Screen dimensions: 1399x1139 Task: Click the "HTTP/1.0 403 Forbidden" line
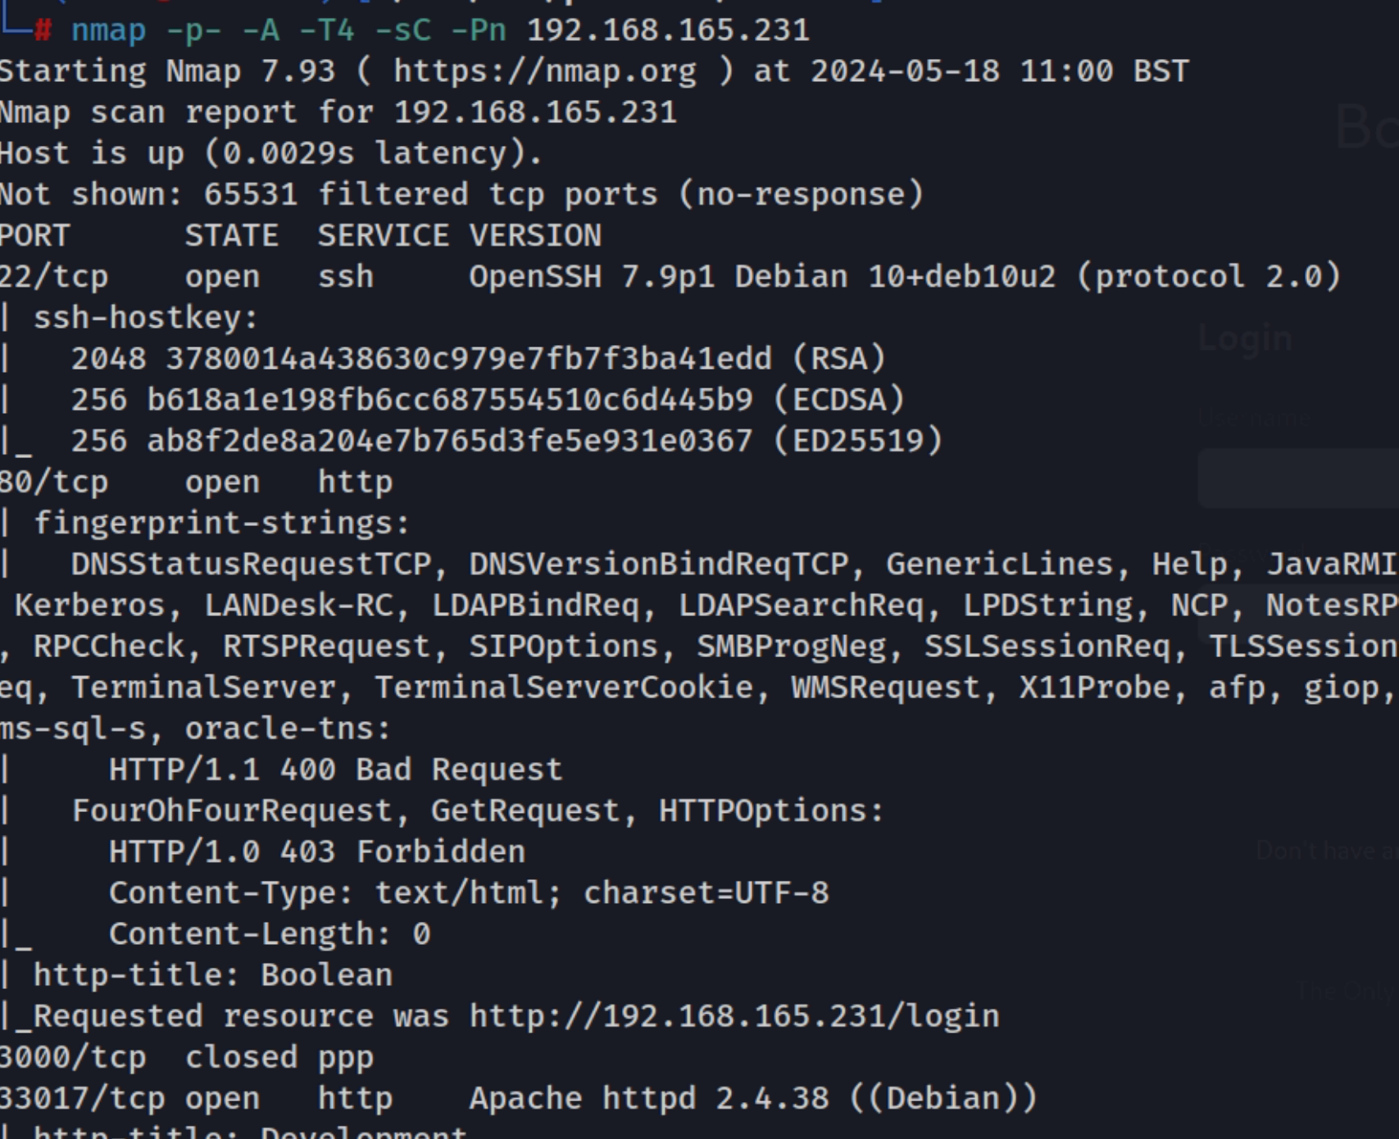[x=316, y=852]
